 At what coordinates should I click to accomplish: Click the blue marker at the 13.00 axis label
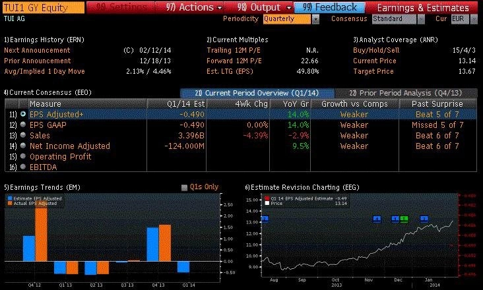click(265, 219)
